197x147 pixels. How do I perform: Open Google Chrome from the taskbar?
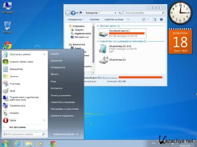pyautogui.click(x=53, y=143)
